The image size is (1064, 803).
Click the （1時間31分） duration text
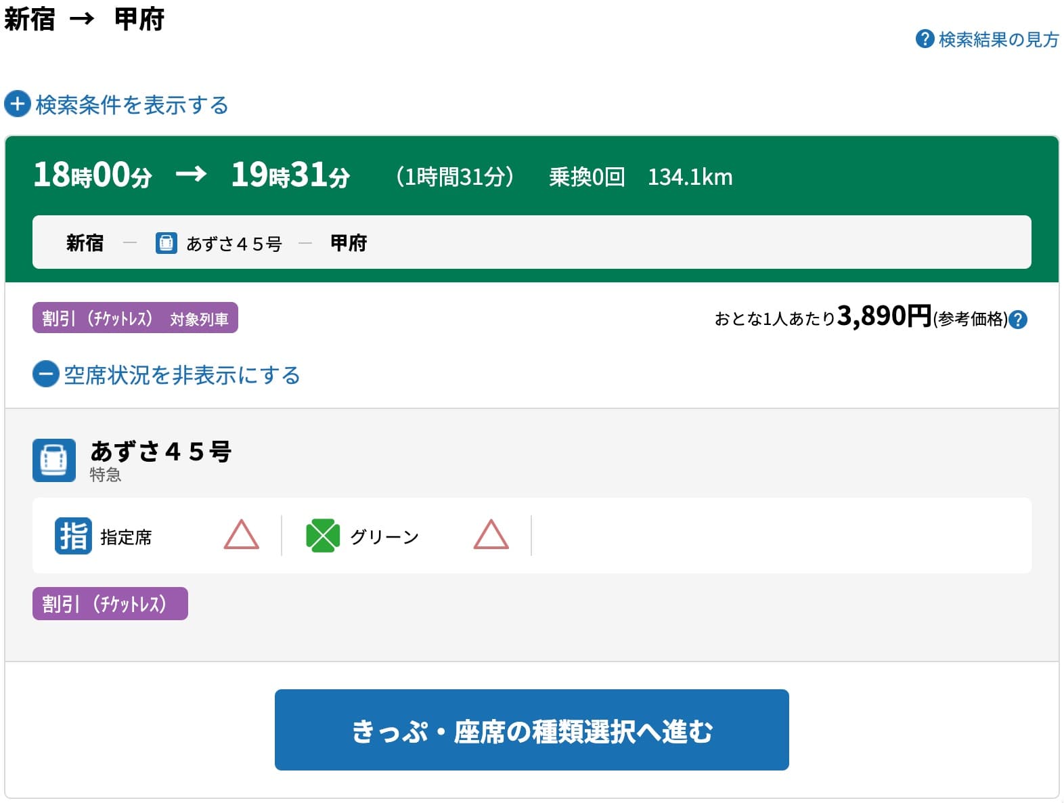click(x=455, y=177)
